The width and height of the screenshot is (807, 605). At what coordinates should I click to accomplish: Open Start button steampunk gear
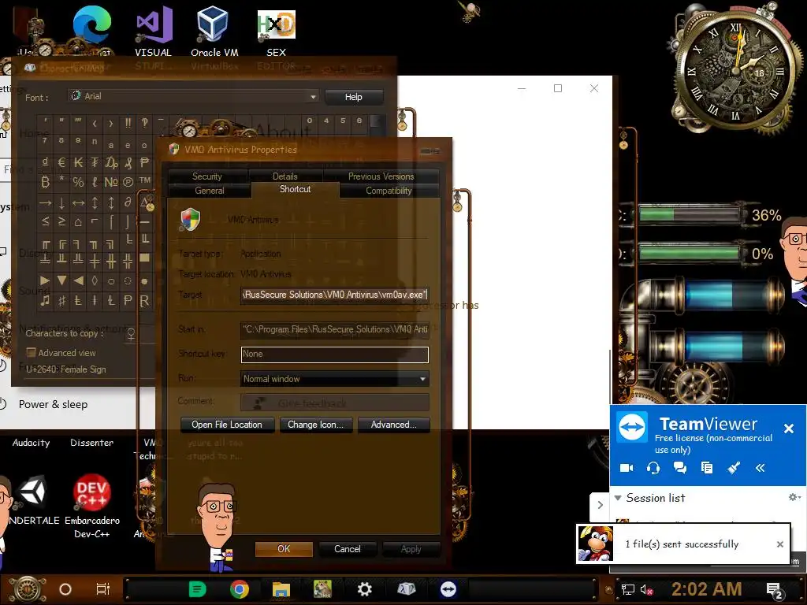[27, 589]
